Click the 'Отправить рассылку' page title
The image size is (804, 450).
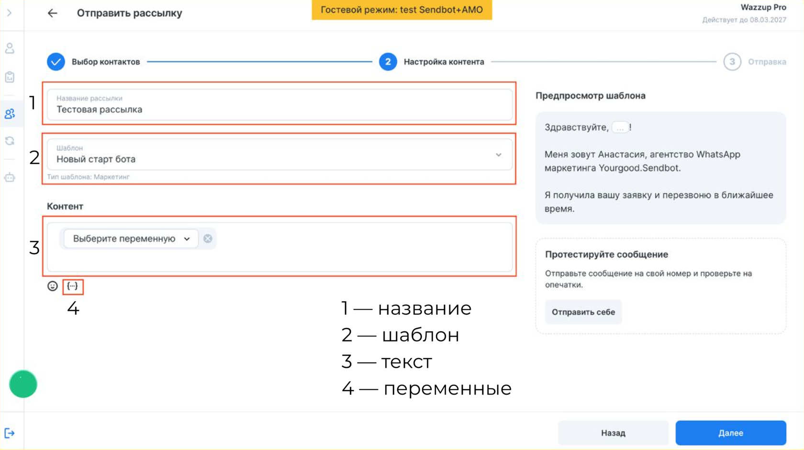point(129,13)
